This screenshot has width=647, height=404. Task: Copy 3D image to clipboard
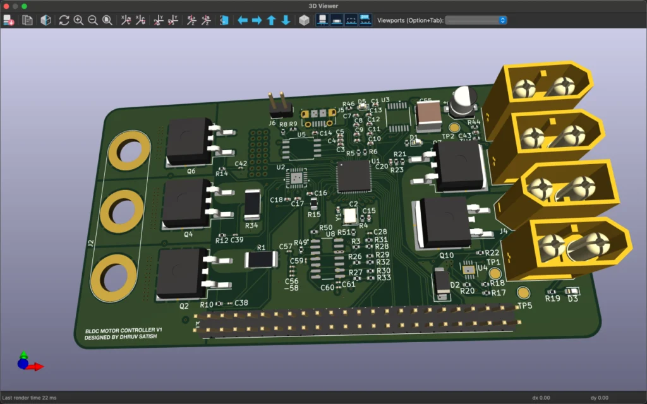click(27, 20)
